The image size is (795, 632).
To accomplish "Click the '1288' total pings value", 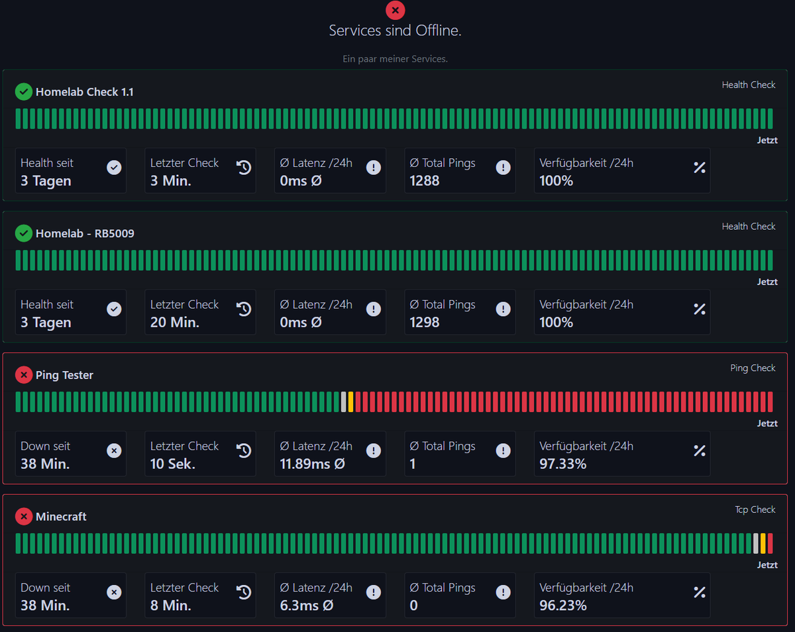I will (x=425, y=181).
